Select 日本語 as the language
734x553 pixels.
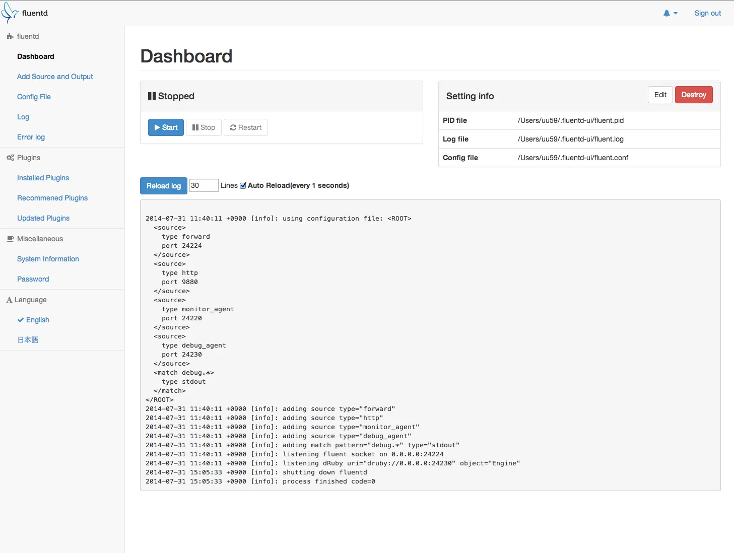tap(27, 339)
